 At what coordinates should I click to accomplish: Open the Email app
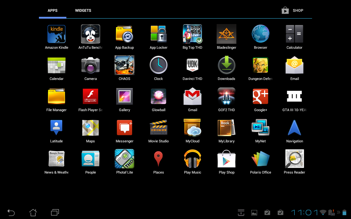click(x=295, y=65)
